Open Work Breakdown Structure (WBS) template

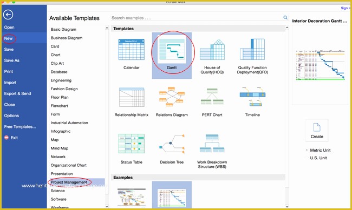(x=212, y=144)
